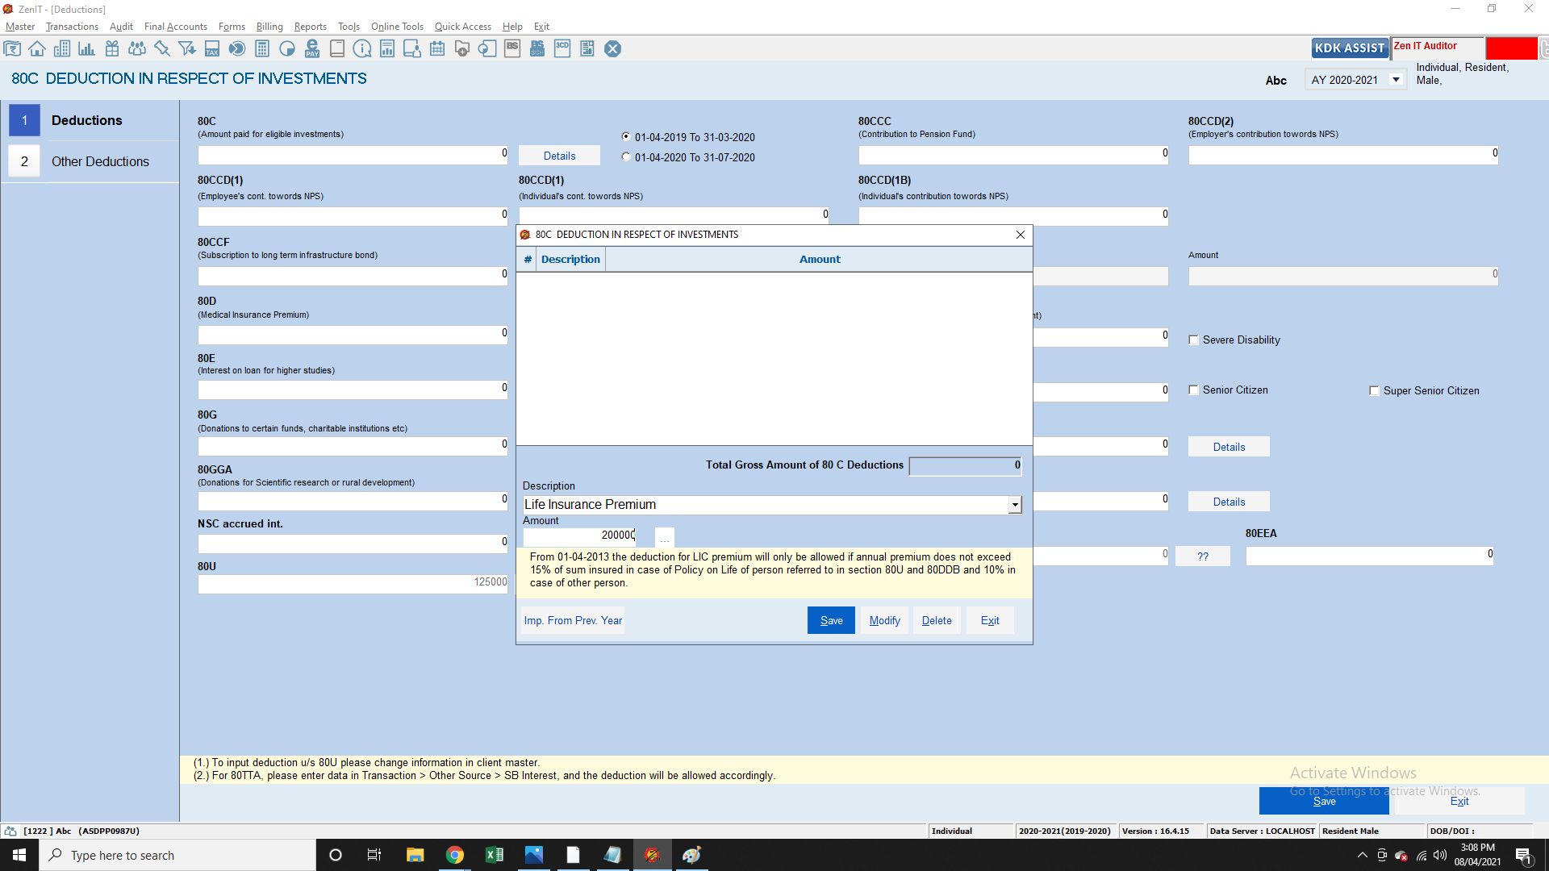The image size is (1549, 871).
Task: Click the 3CD toolbar icon
Action: (x=562, y=49)
